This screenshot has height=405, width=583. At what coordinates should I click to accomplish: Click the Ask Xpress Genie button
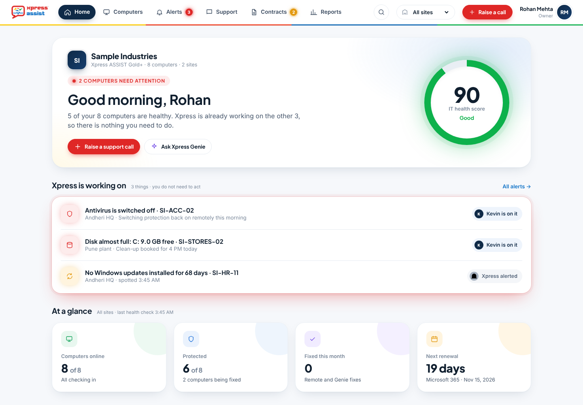[178, 147]
